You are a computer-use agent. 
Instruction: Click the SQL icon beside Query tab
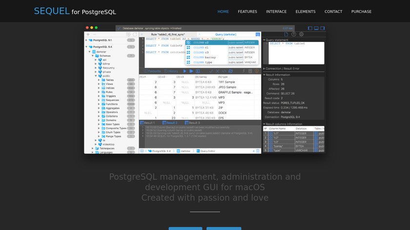(258, 35)
